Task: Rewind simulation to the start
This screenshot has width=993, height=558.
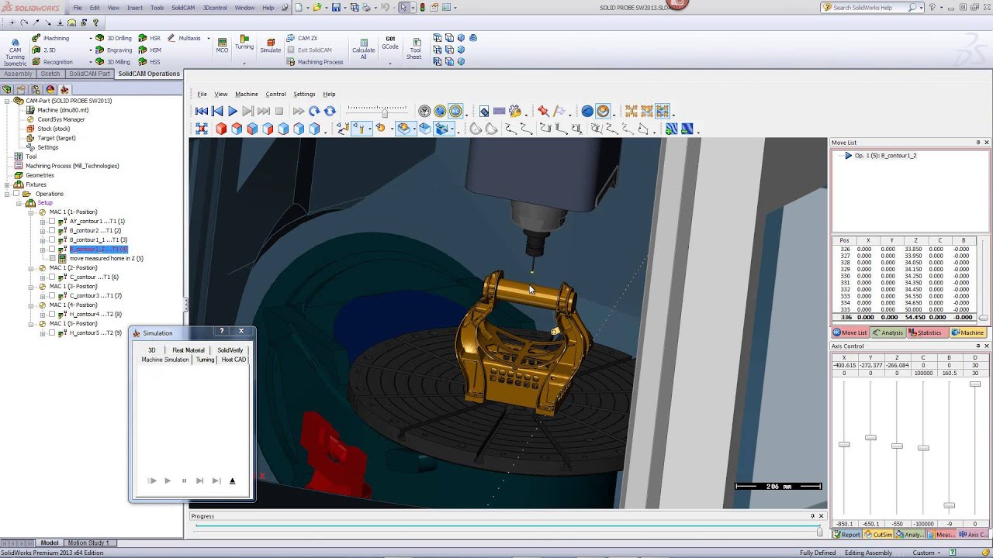Action: [202, 112]
